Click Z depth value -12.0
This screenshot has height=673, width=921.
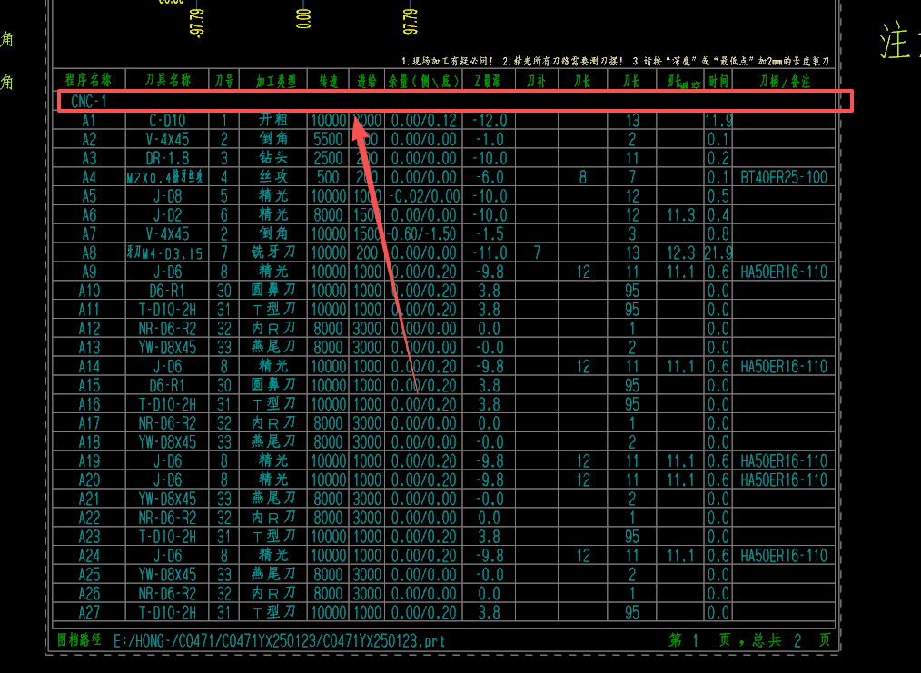[490, 121]
